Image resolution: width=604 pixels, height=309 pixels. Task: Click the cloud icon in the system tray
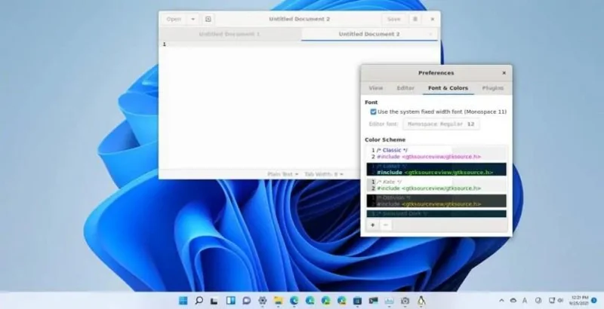point(513,301)
